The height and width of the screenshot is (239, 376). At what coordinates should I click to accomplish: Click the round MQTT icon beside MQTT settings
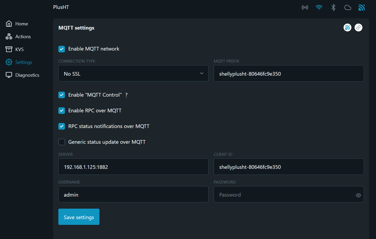point(347,27)
